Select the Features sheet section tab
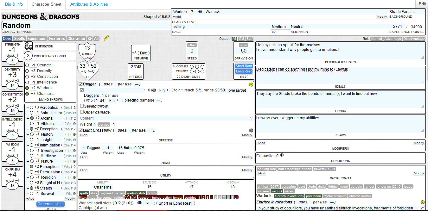 [x=57, y=39]
